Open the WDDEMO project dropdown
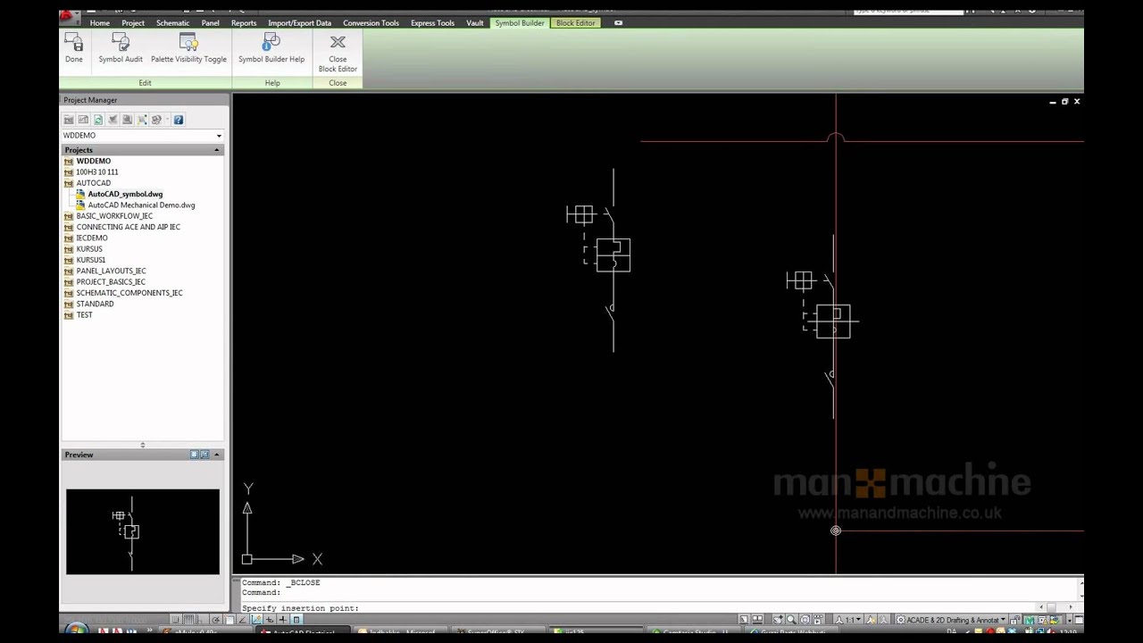 pos(219,136)
